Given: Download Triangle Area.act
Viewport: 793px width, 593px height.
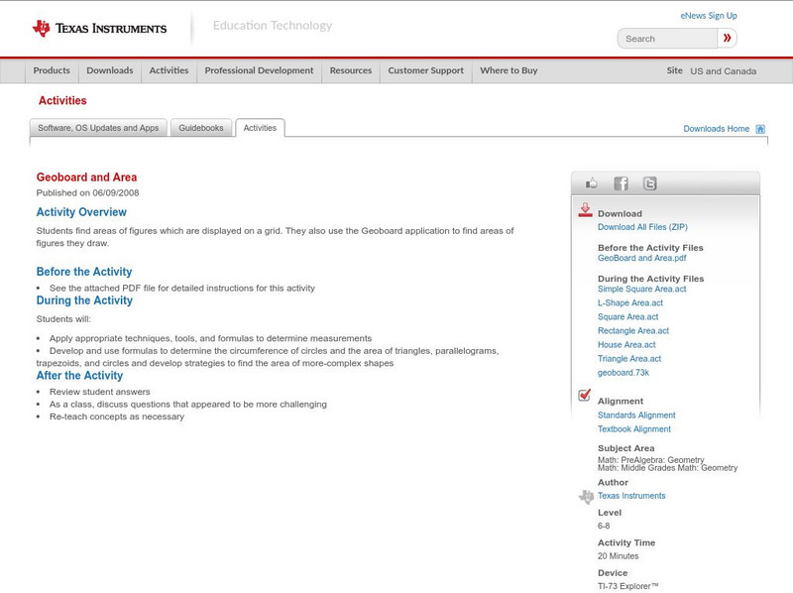Looking at the screenshot, I should [x=629, y=359].
